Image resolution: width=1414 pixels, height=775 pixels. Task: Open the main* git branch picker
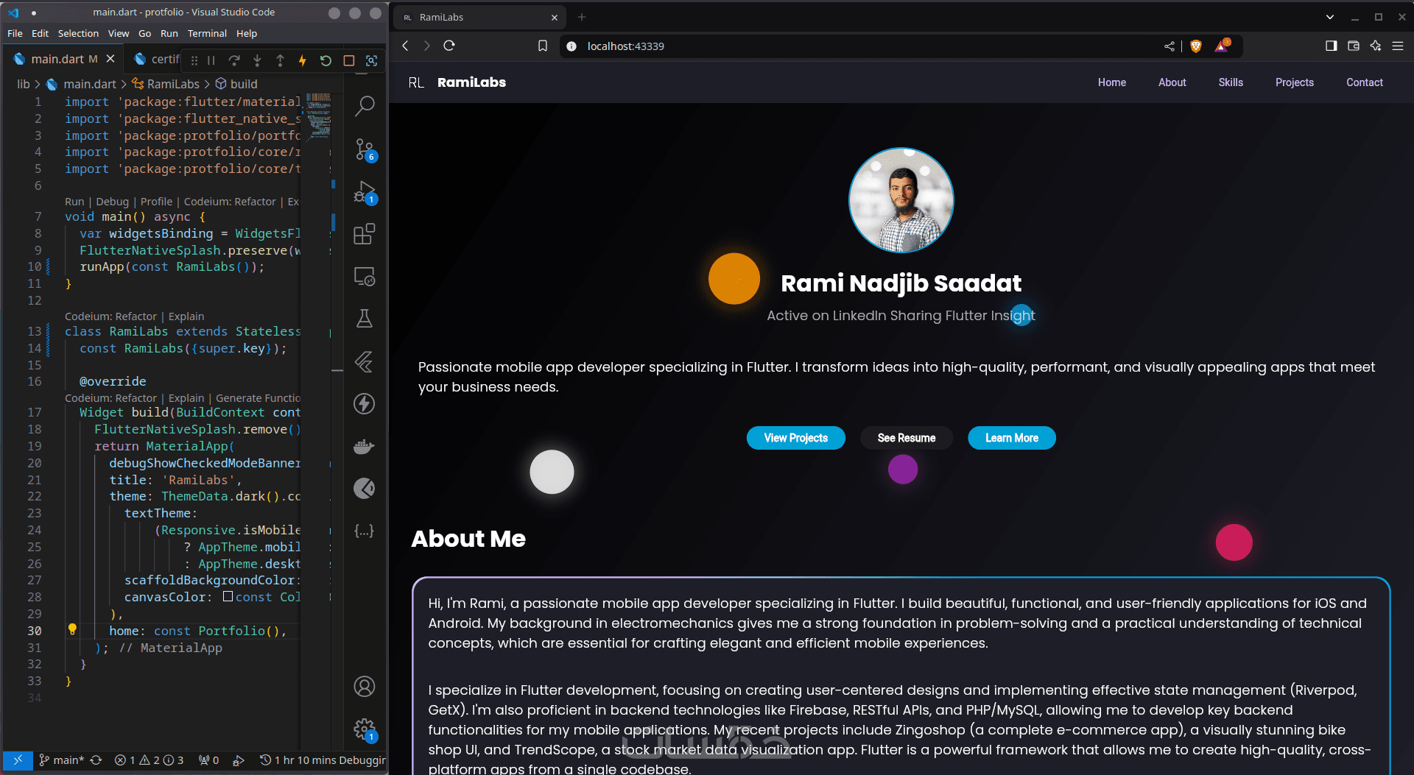[x=62, y=760]
